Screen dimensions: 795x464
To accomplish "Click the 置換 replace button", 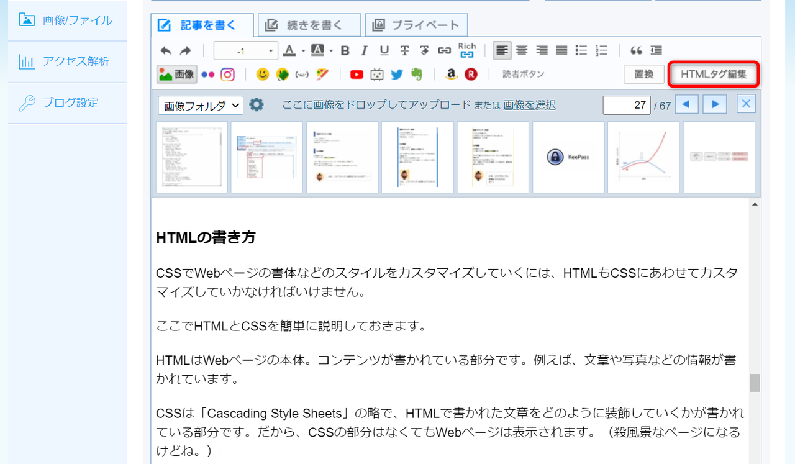I will tap(644, 75).
